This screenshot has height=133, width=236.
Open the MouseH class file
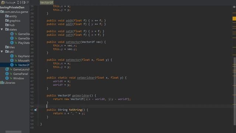[24, 61]
